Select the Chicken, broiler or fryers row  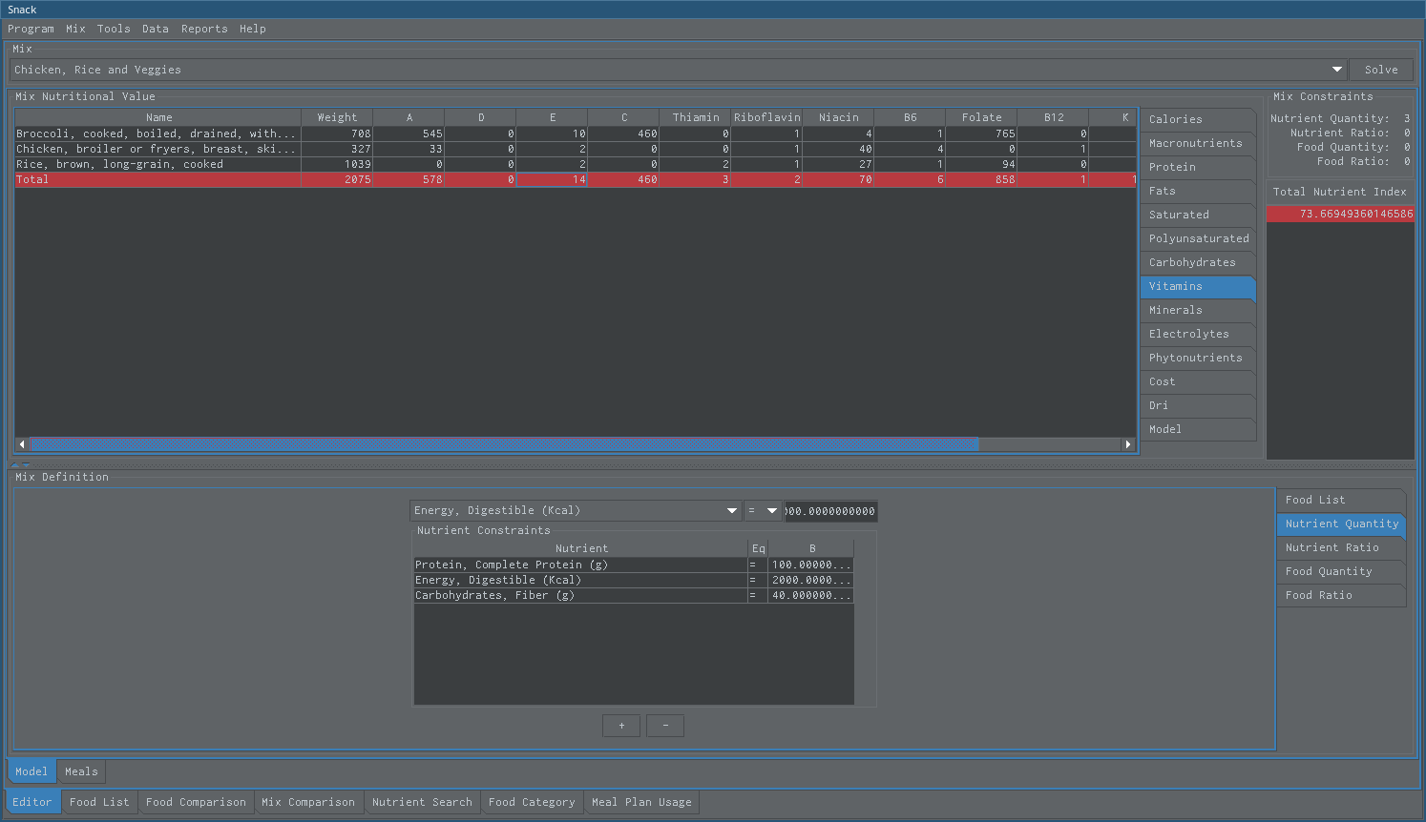point(576,149)
